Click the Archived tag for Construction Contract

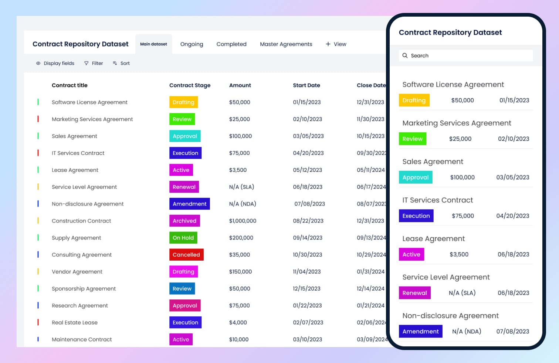coord(184,221)
